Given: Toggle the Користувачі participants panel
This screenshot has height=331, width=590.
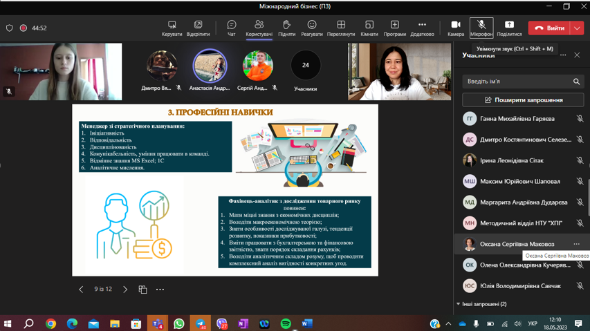Looking at the screenshot, I should pyautogui.click(x=259, y=28).
